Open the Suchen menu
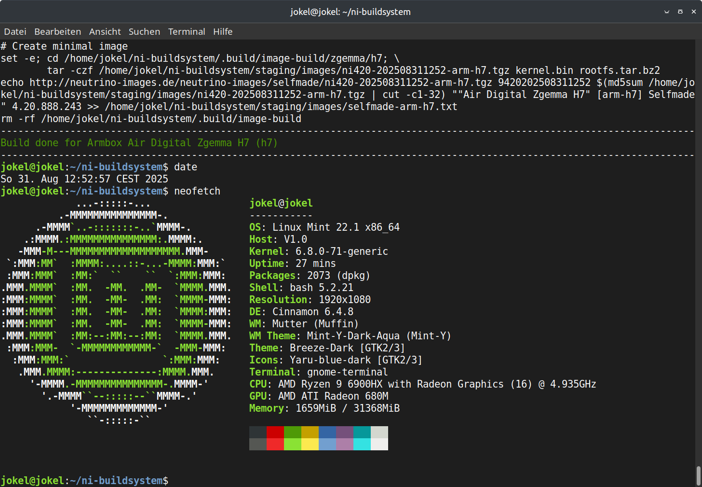This screenshot has height=487, width=702. [144, 32]
